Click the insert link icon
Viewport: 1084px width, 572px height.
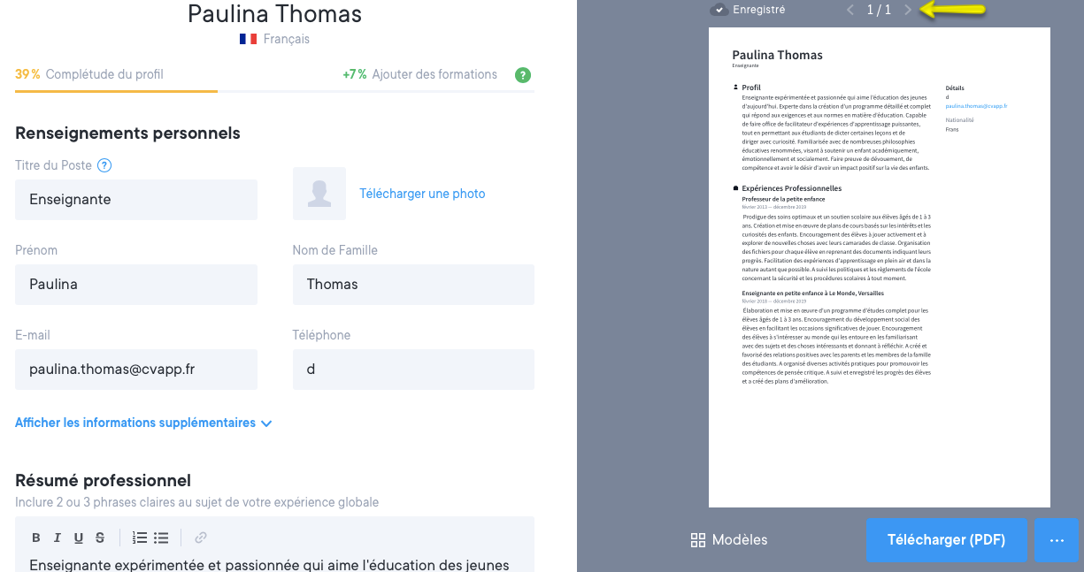coord(201,538)
